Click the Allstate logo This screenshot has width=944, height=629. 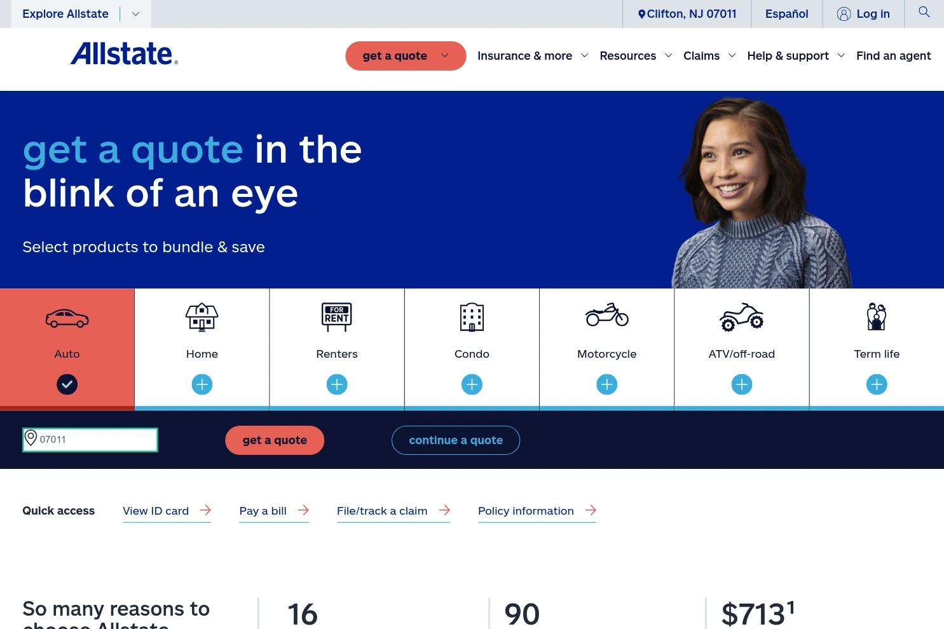[124, 54]
